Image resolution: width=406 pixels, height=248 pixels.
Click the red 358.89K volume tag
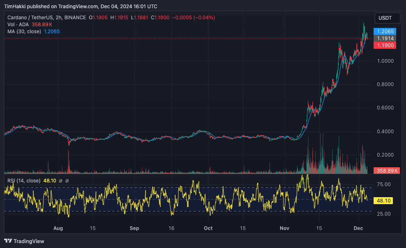click(385, 170)
